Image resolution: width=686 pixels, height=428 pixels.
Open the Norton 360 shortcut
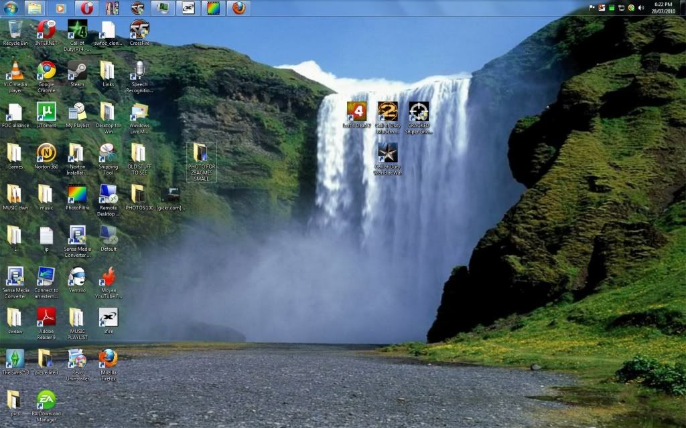pyautogui.click(x=46, y=152)
